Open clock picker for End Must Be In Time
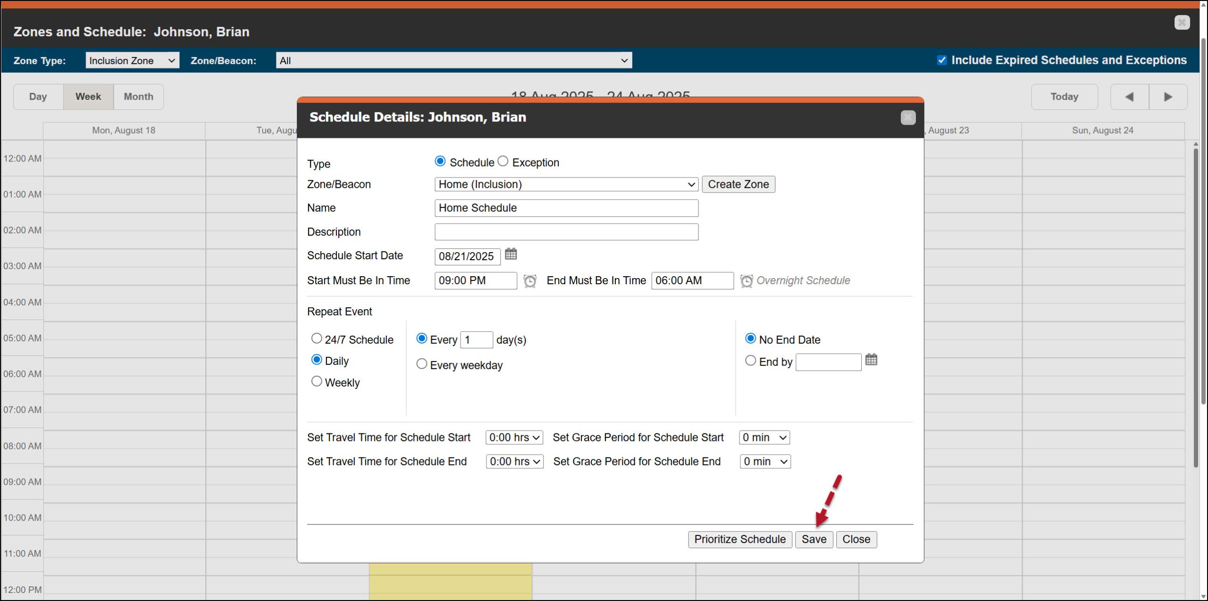Viewport: 1208px width, 601px height. 746,281
